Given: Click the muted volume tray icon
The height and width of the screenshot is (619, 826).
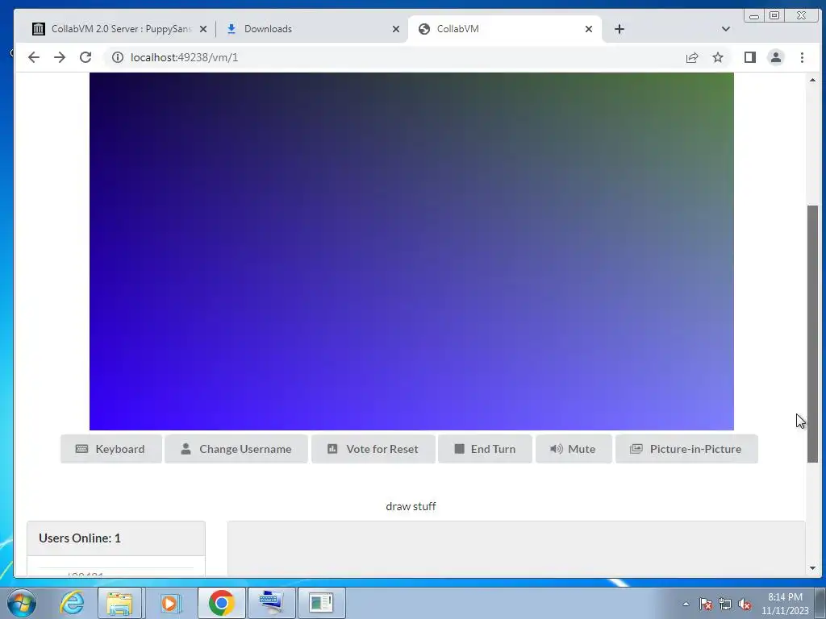Looking at the screenshot, I should coord(745,604).
